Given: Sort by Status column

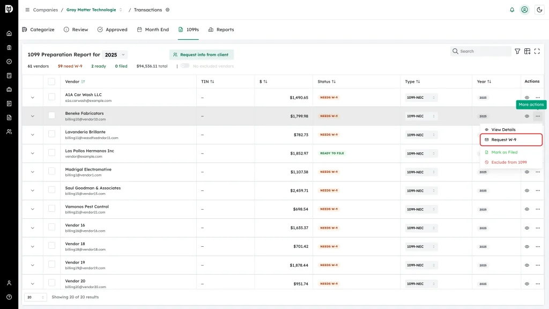Looking at the screenshot, I should [x=327, y=82].
